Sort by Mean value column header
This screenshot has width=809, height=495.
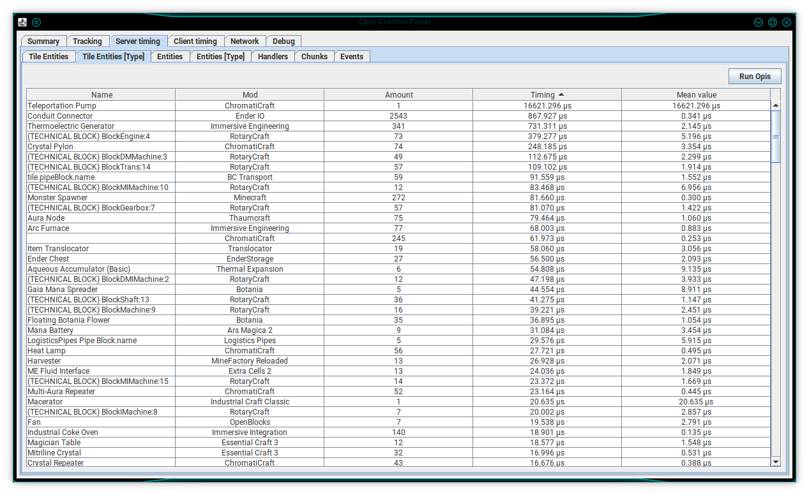tap(696, 95)
